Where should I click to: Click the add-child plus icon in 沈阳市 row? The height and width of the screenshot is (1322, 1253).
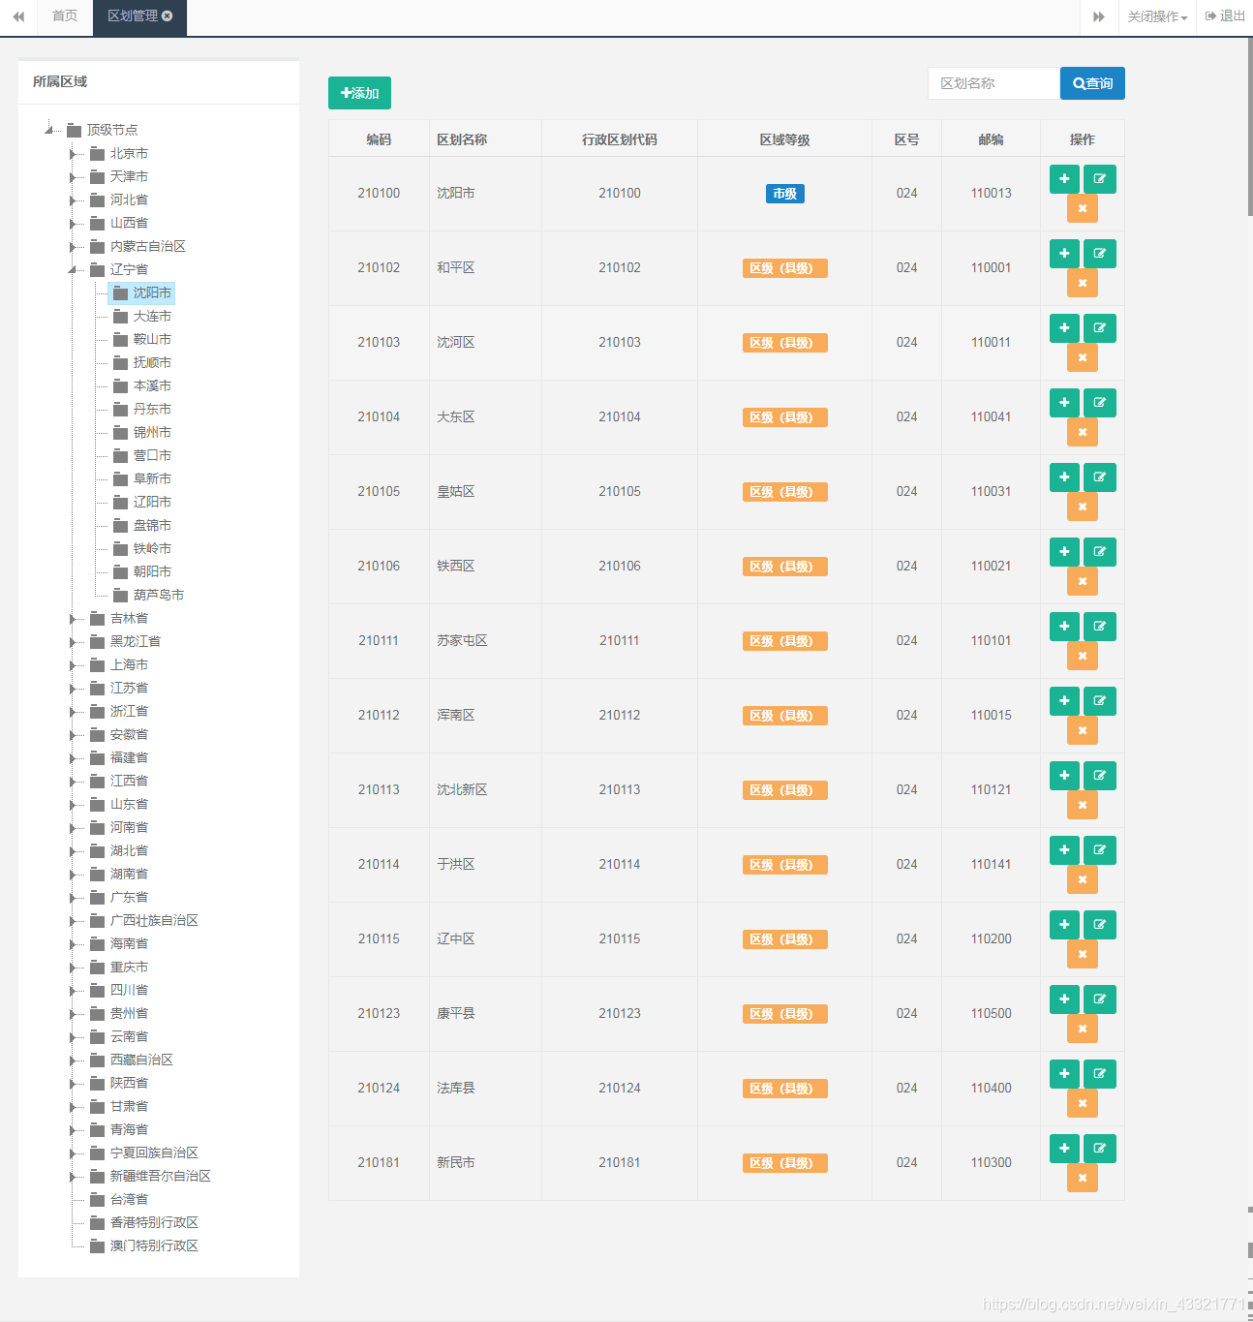click(1064, 179)
